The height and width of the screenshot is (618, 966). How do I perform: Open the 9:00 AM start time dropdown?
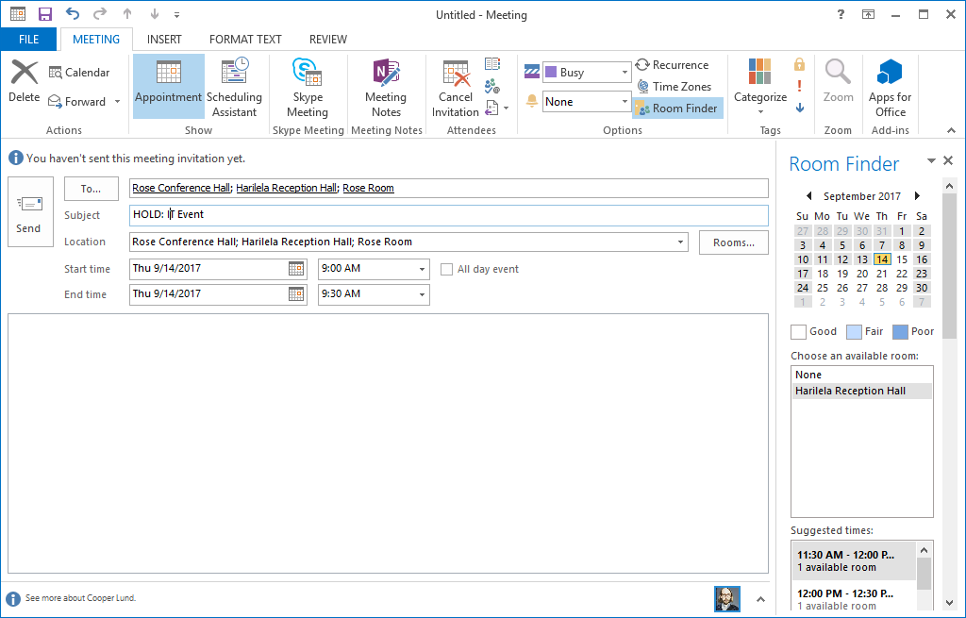422,269
